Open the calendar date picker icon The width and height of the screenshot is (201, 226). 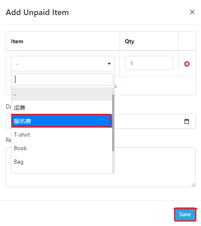point(187,121)
